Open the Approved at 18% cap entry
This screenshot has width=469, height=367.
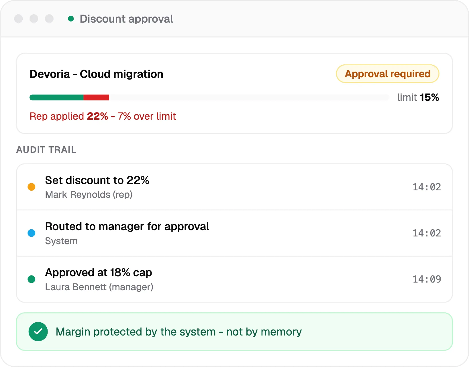click(234, 279)
